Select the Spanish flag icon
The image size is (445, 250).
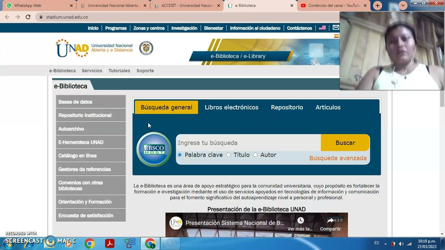point(336,36)
